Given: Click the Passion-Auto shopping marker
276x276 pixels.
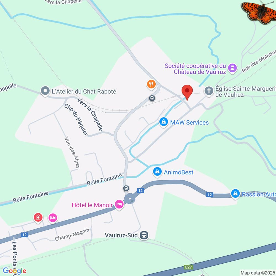Looking at the screenshot, I should pos(235,194).
